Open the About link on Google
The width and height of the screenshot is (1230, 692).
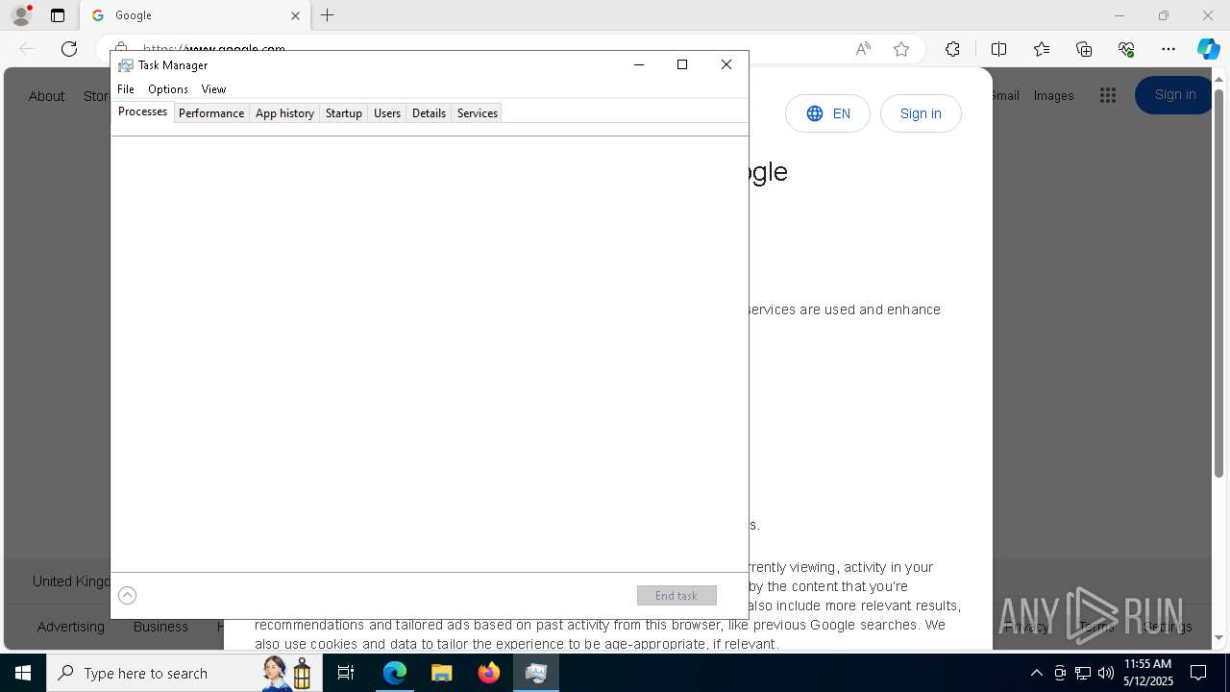coord(46,96)
